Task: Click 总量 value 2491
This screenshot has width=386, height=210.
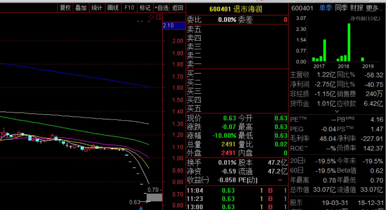Action: pyautogui.click(x=229, y=144)
